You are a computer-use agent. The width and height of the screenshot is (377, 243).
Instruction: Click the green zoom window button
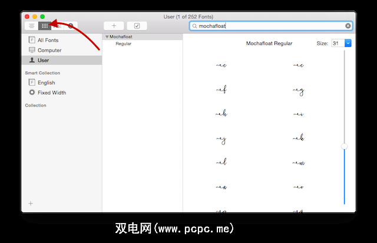coord(42,16)
